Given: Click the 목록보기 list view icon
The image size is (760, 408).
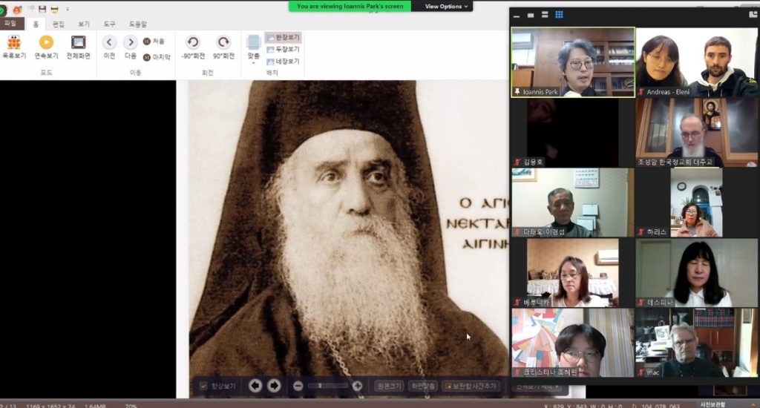Looking at the screenshot, I should (13, 44).
